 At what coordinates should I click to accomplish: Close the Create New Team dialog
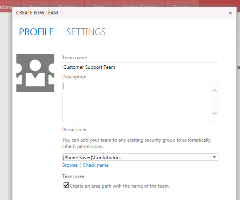[230, 13]
